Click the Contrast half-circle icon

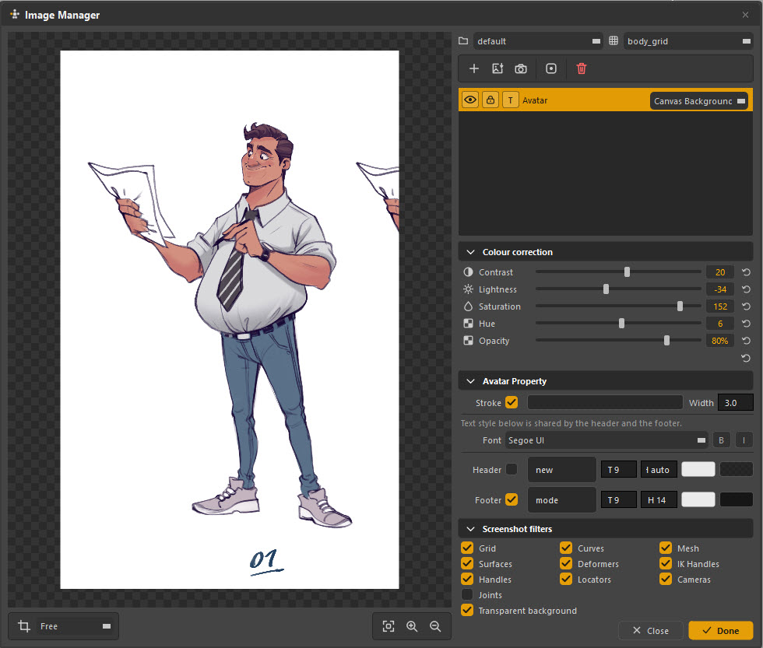468,271
